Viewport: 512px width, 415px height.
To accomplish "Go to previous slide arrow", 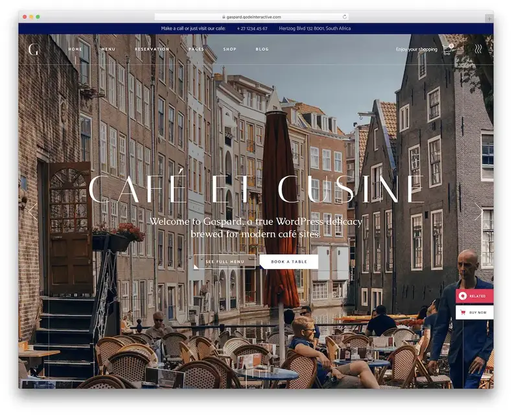I will click(x=32, y=211).
